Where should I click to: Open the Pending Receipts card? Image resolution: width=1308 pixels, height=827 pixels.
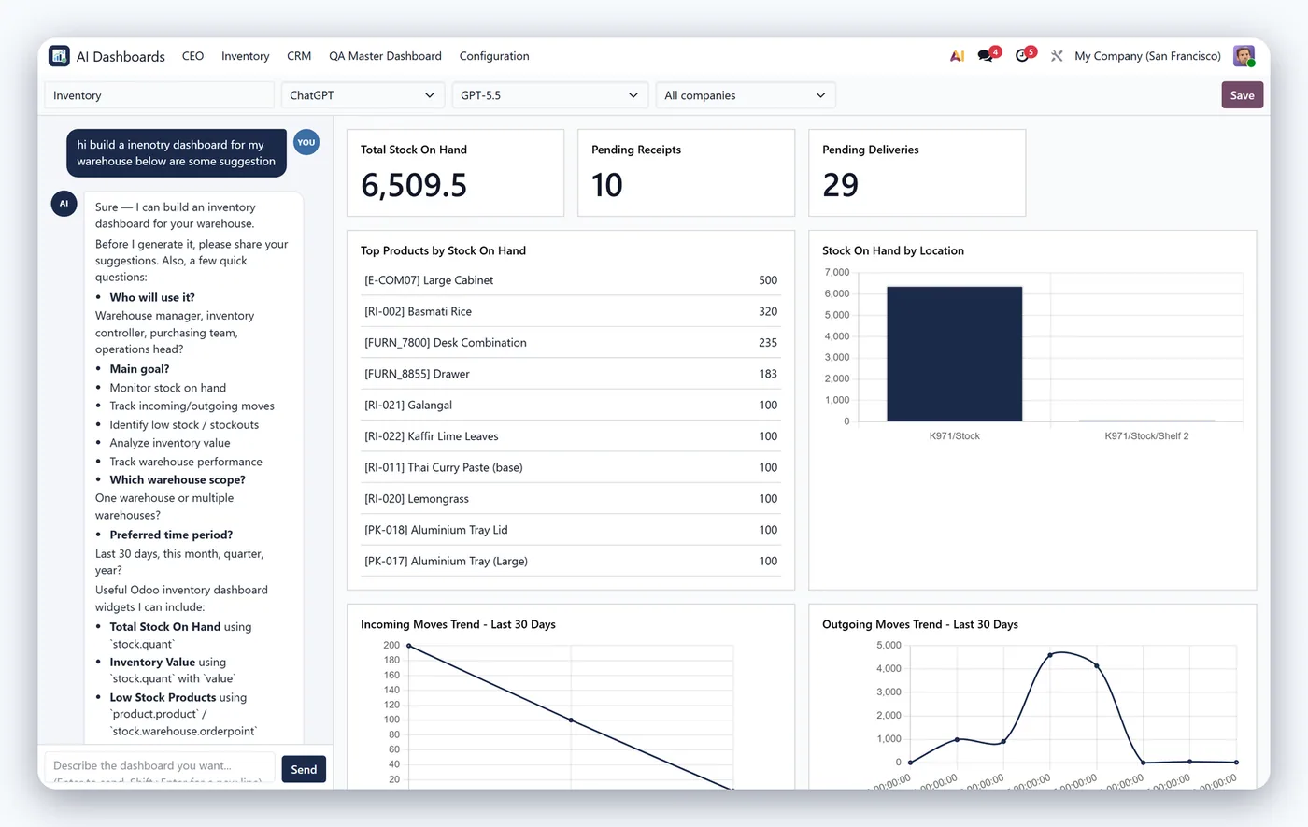coord(686,173)
